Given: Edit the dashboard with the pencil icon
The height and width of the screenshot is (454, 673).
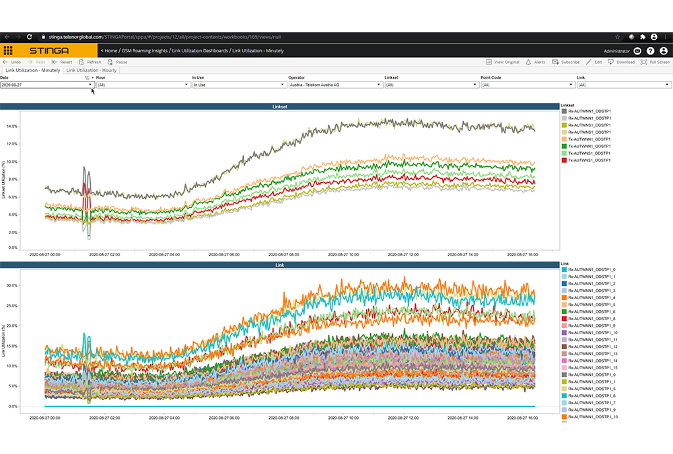Looking at the screenshot, I should coord(594,63).
